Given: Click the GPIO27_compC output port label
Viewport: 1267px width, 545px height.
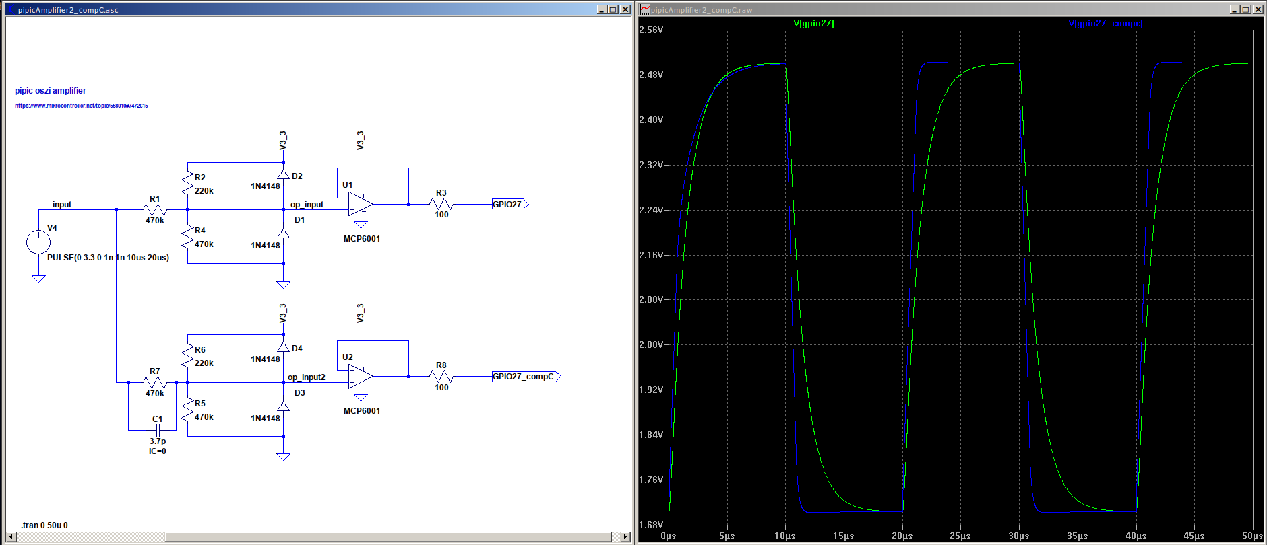Looking at the screenshot, I should pos(526,377).
